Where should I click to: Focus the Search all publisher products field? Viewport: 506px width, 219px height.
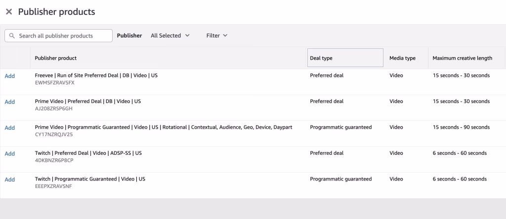coord(58,36)
